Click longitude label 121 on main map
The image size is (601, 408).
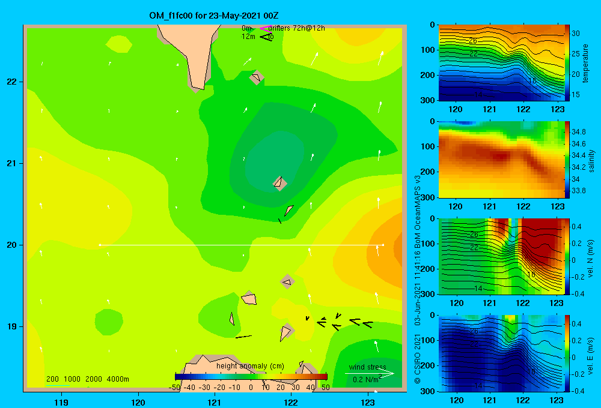[x=215, y=402]
